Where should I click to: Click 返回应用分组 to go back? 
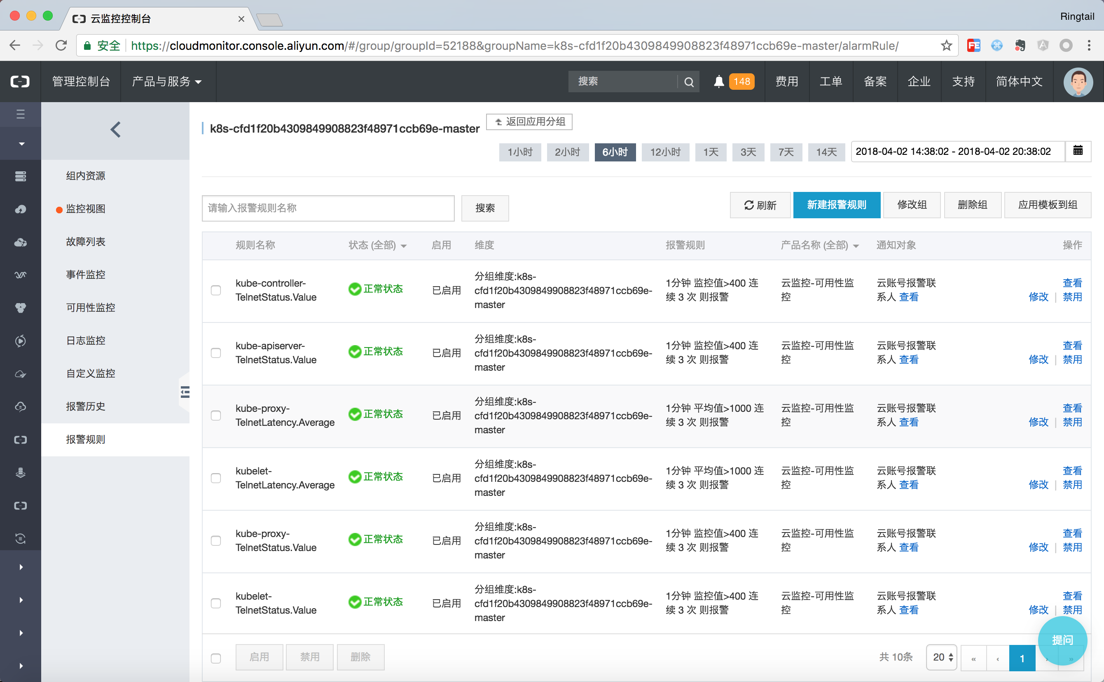(529, 122)
